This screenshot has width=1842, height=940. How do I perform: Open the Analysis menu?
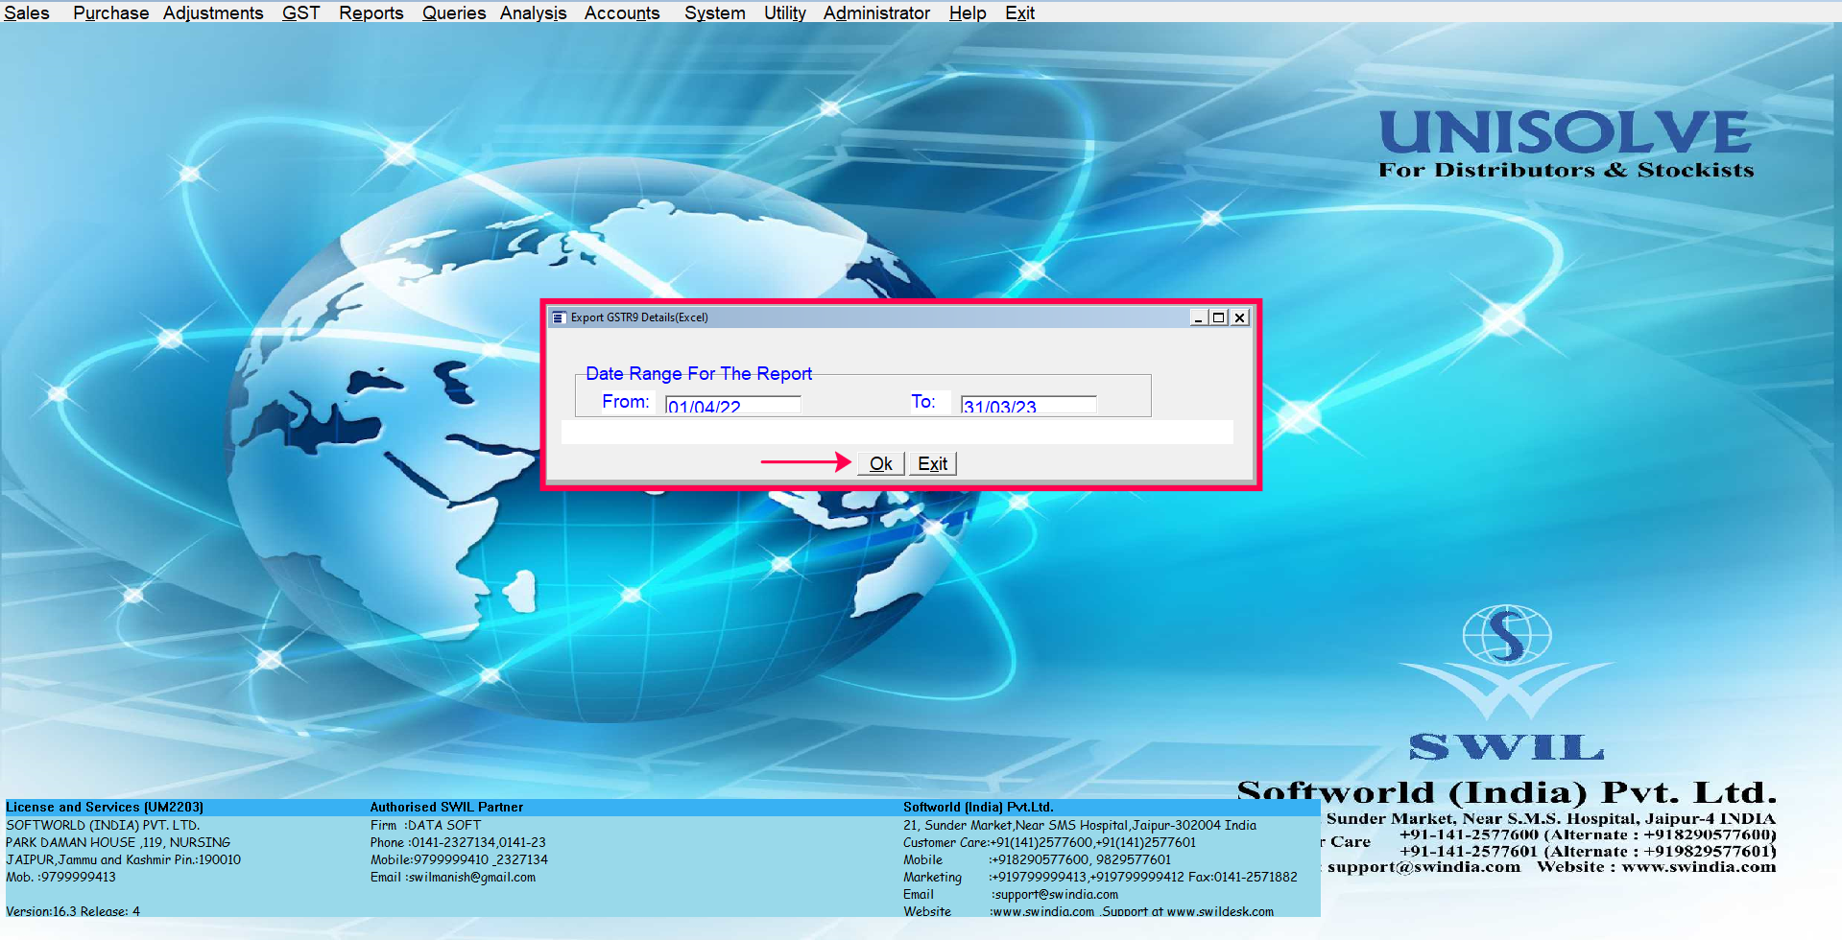pos(533,12)
